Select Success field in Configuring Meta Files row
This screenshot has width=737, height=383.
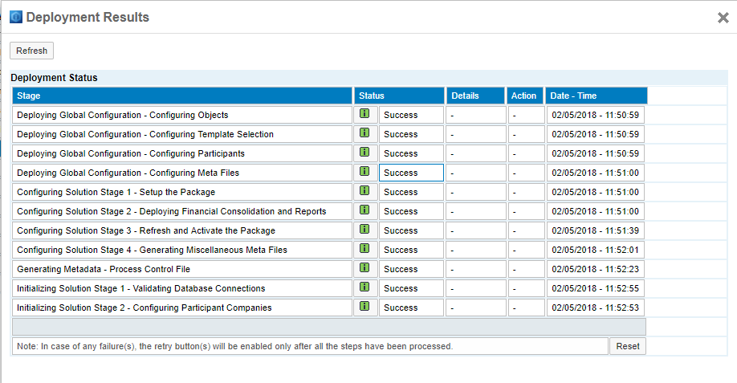411,173
